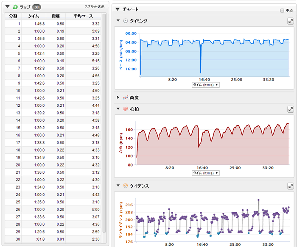Open the タイム dropdown under the heart rate chart
The width and height of the screenshot is (297, 247).
click(x=206, y=173)
